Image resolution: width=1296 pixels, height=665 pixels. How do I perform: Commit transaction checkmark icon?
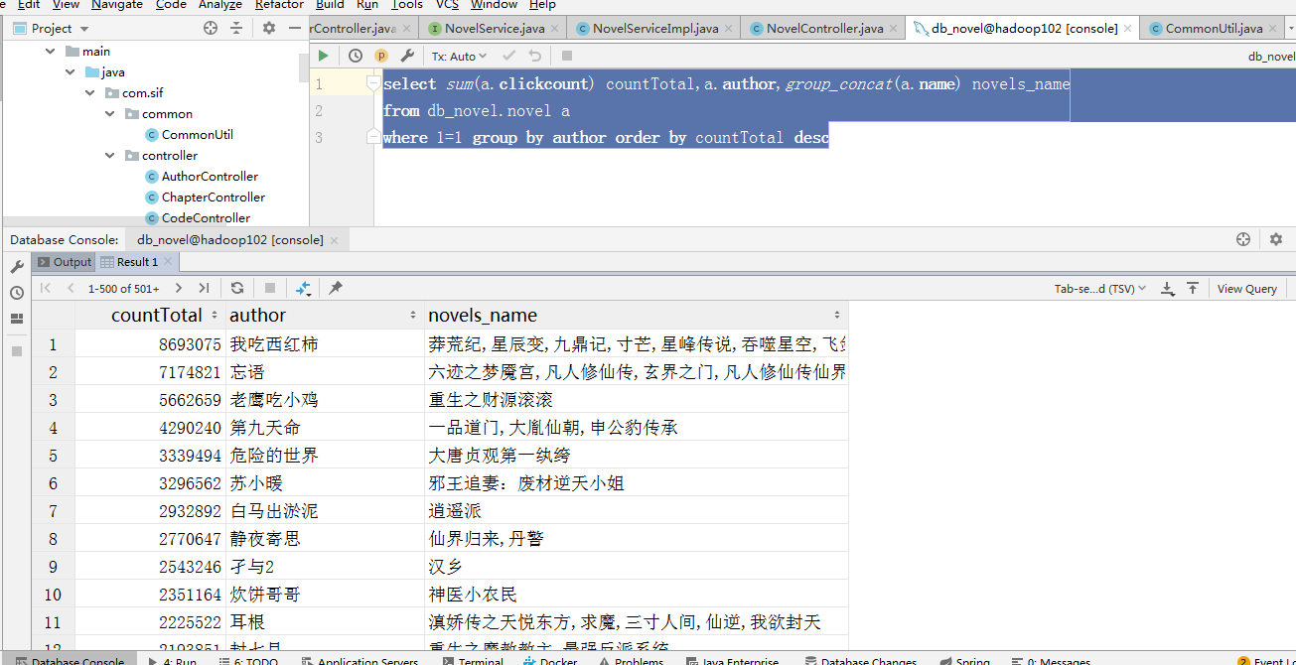point(509,57)
